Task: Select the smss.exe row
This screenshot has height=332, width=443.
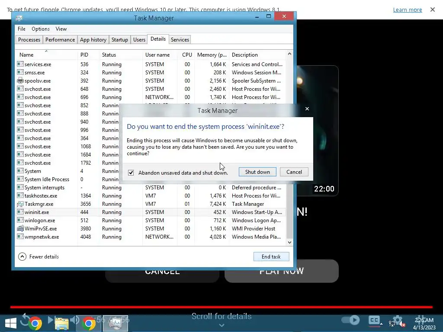Action: coord(151,73)
